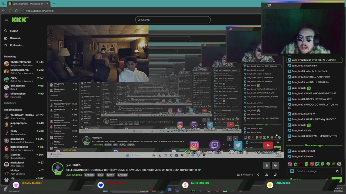Insert the green headphones emote at row end
This screenshot has height=194, width=346.
click(x=339, y=164)
